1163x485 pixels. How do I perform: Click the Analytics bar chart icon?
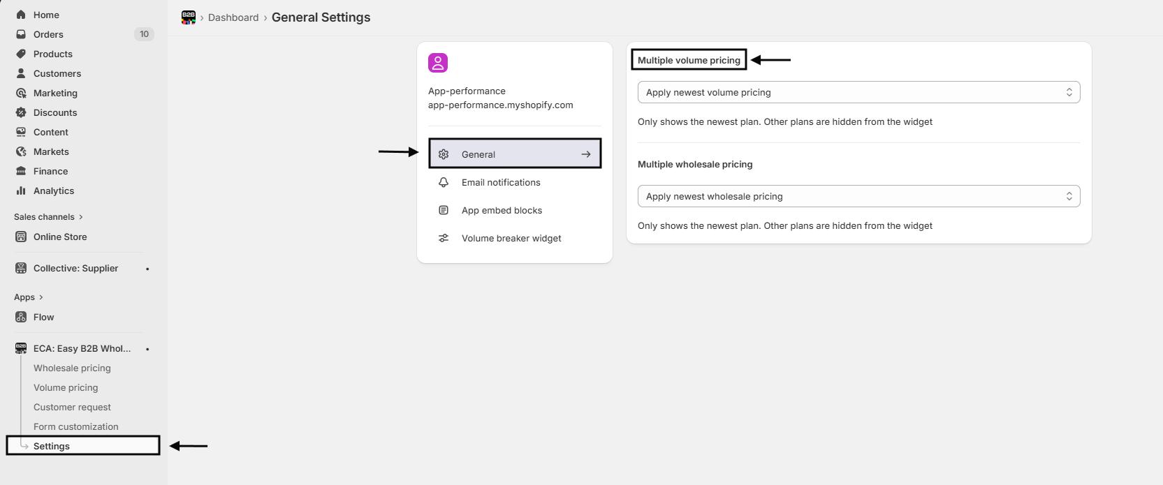click(x=21, y=191)
